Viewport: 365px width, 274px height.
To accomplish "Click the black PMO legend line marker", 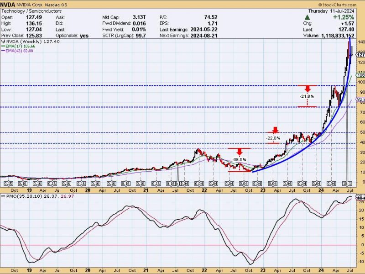I will (x=3, y=196).
